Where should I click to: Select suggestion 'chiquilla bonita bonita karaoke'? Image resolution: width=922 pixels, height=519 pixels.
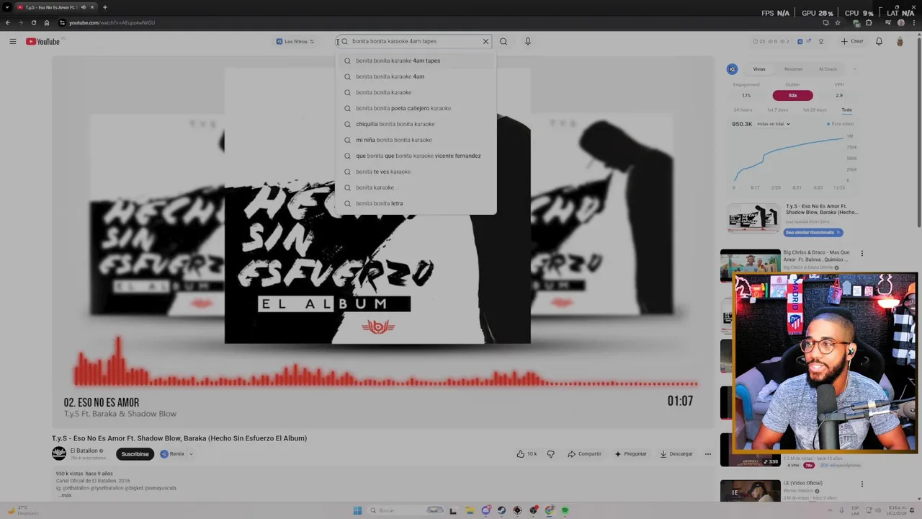click(416, 124)
